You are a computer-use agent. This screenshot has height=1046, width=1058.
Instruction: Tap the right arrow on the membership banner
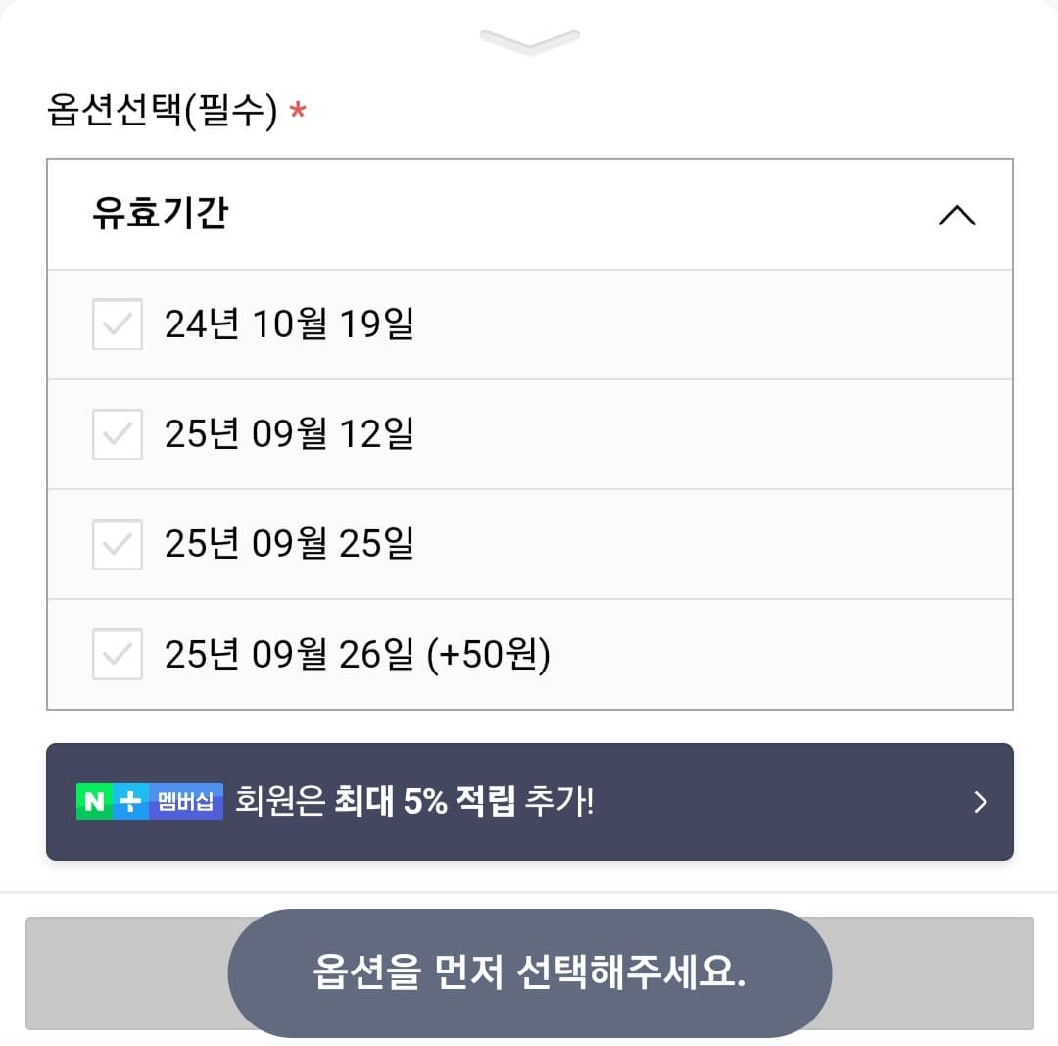(979, 802)
